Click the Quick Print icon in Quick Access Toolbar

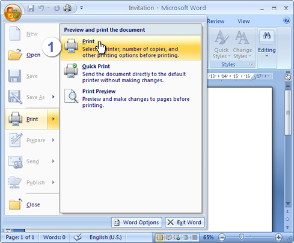(67, 8)
